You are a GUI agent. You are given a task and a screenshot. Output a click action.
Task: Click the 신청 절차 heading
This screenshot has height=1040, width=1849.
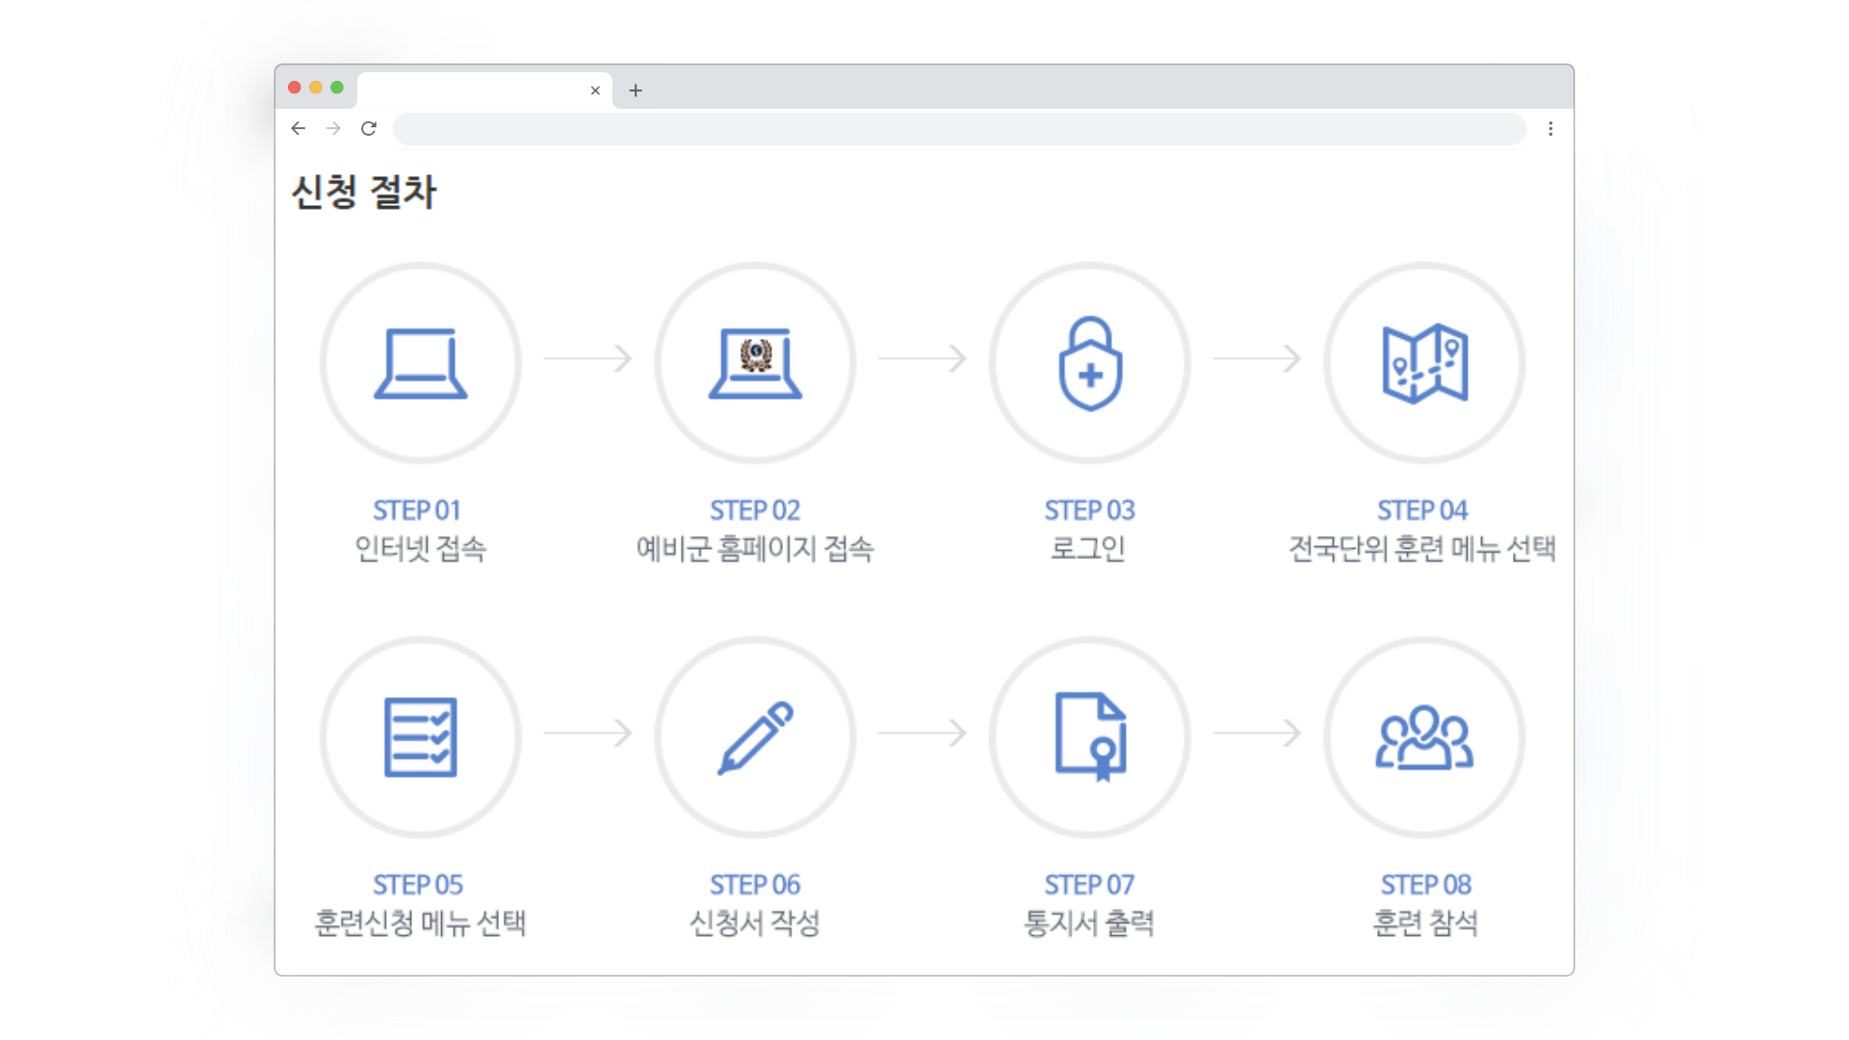pos(364,192)
